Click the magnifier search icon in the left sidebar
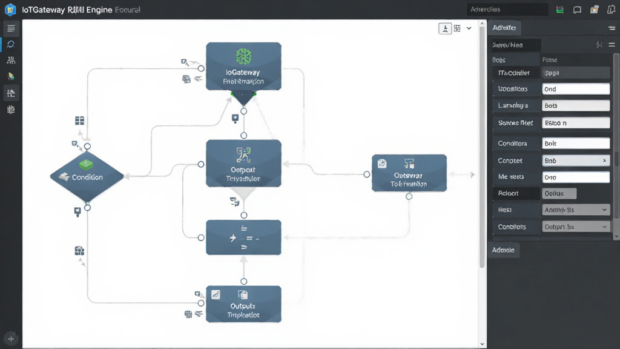This screenshot has height=349, width=620. 11,44
